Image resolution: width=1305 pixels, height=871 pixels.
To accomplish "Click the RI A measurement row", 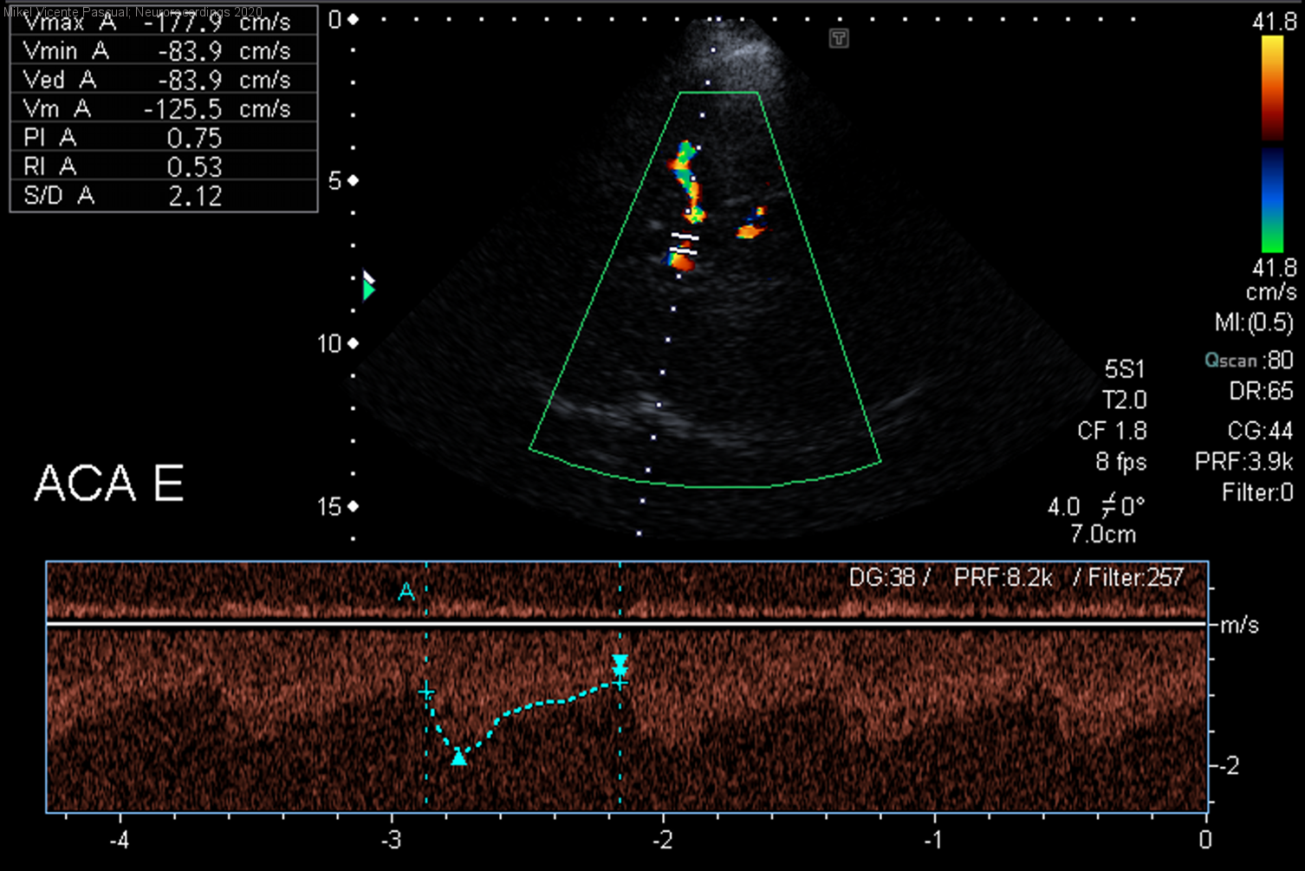I will click(x=163, y=166).
